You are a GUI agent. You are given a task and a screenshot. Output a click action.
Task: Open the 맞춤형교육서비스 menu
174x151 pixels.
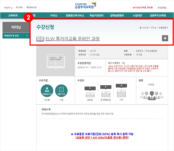click(75, 15)
